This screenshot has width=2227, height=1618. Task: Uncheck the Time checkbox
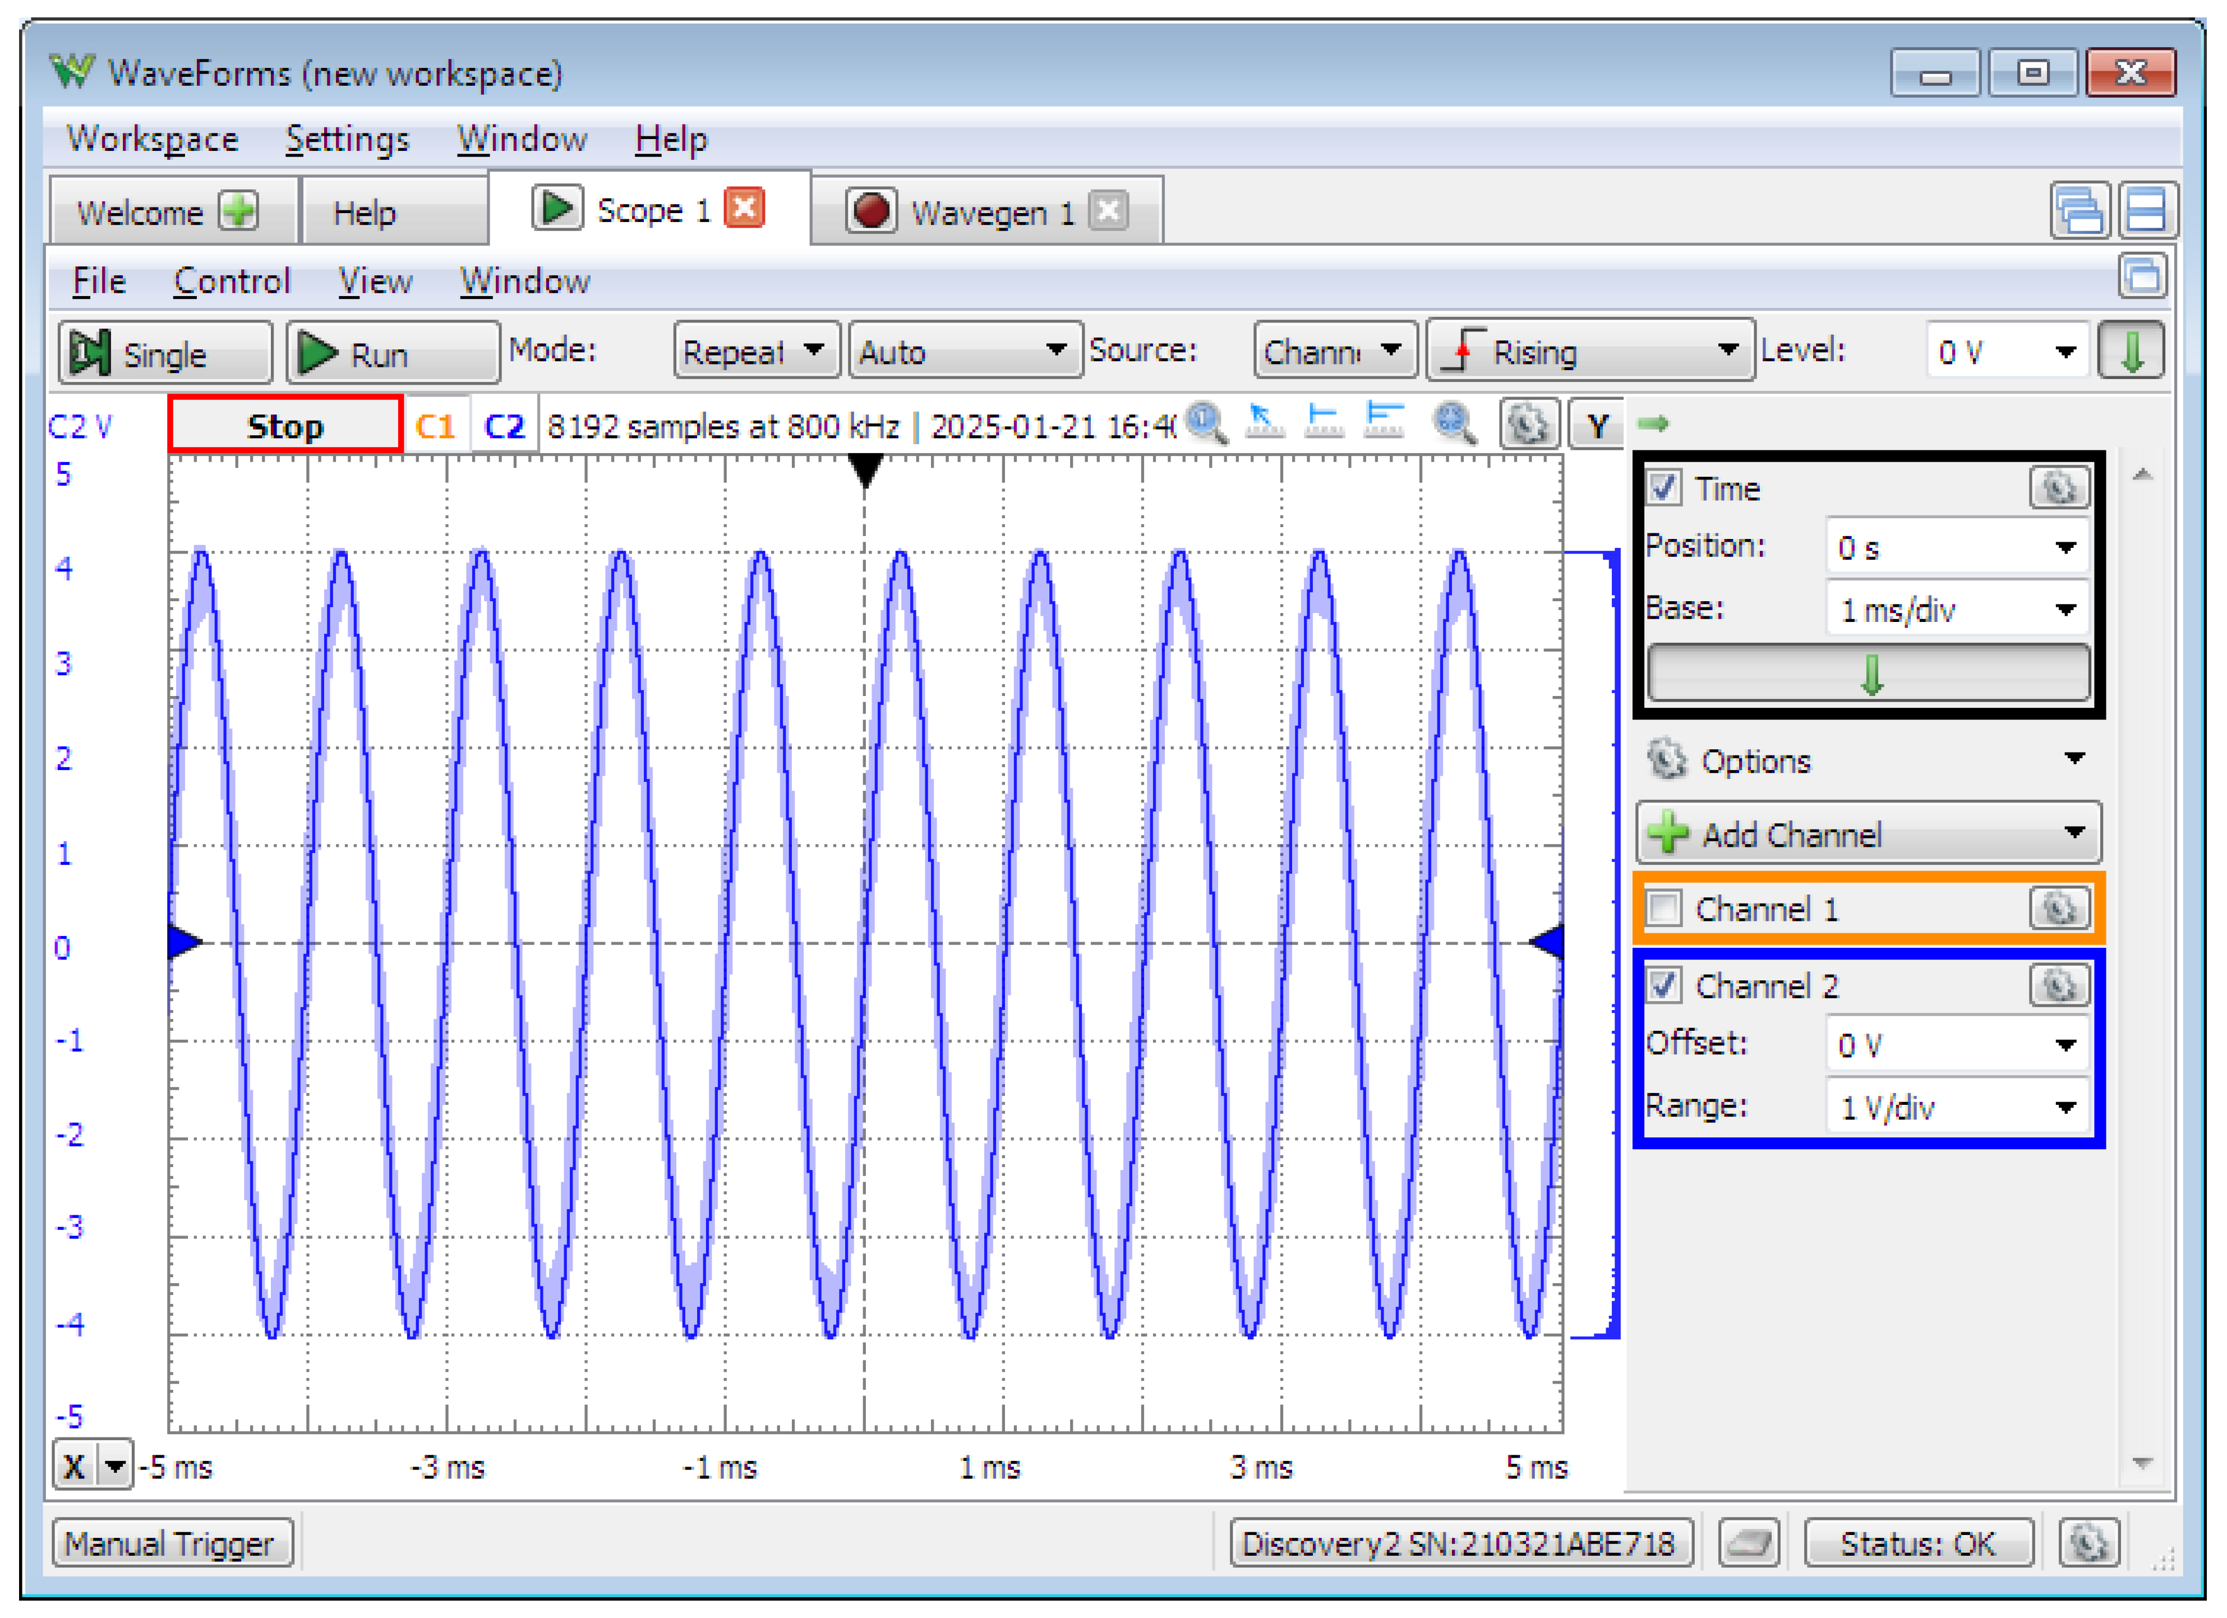1663,488
